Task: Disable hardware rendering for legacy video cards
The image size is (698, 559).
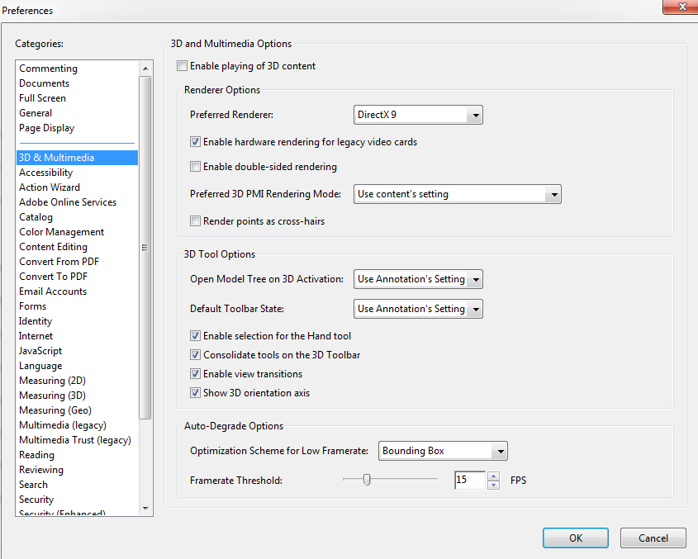Action: coord(195,141)
